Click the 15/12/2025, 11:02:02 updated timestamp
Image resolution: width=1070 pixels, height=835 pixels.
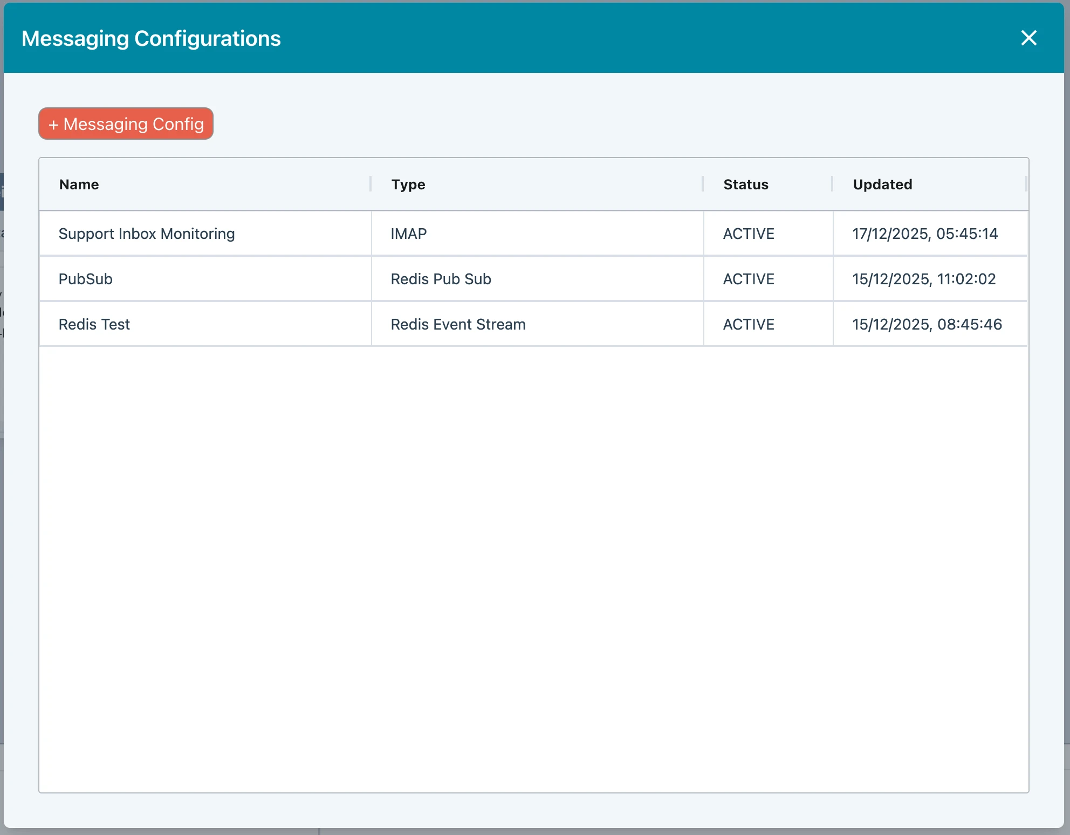[x=924, y=279]
